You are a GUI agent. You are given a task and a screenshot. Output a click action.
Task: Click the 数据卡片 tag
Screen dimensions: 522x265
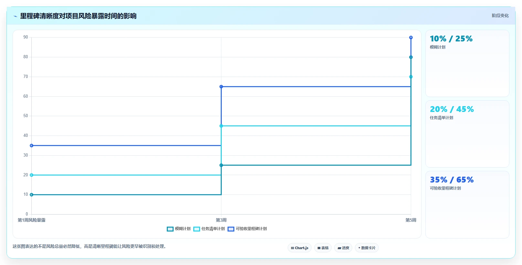(367, 248)
